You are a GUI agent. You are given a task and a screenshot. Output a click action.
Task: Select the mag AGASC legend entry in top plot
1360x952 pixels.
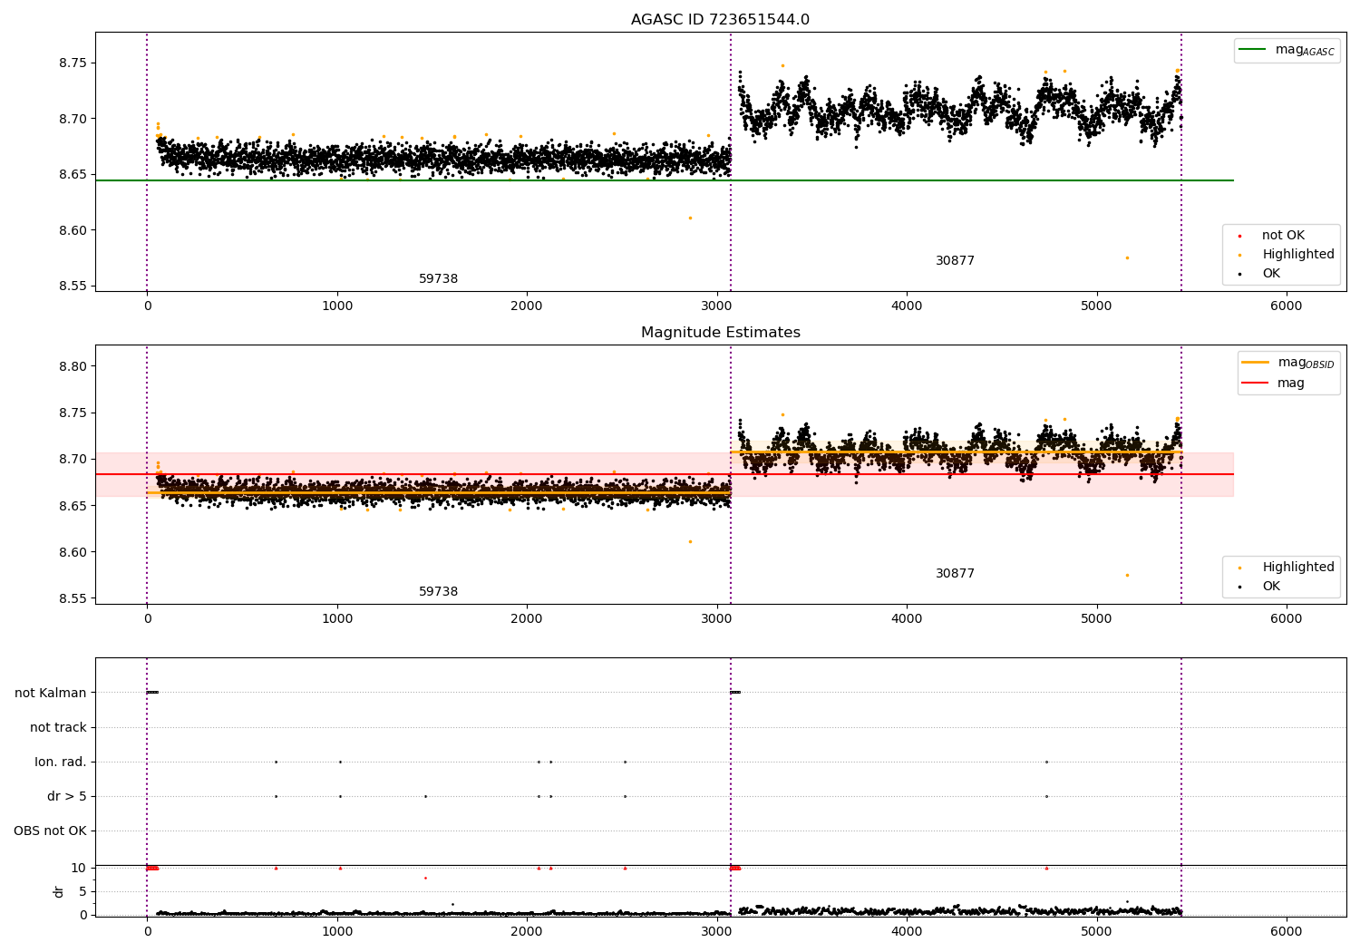coord(1286,50)
